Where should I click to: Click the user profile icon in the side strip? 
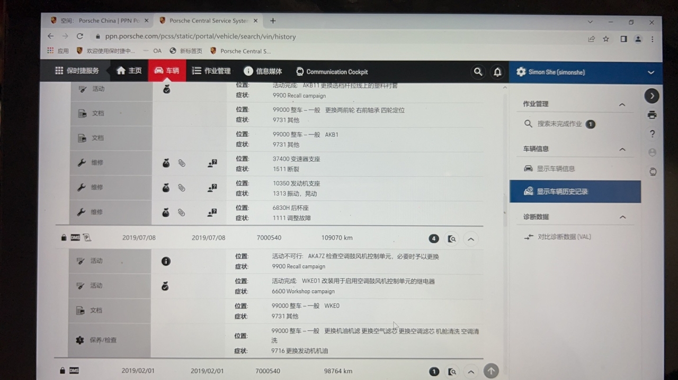(x=652, y=152)
